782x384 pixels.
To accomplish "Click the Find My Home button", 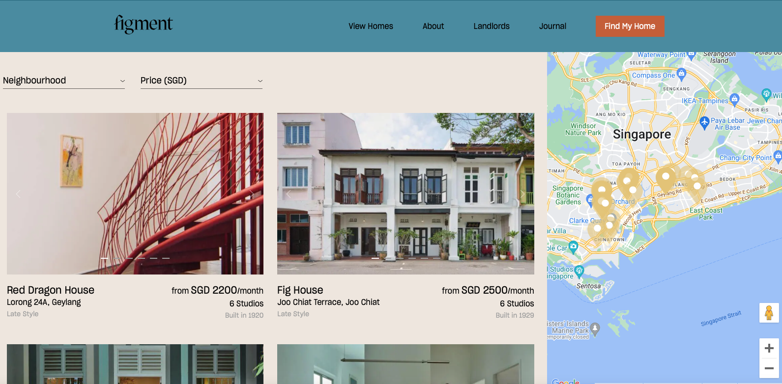I will tap(630, 26).
